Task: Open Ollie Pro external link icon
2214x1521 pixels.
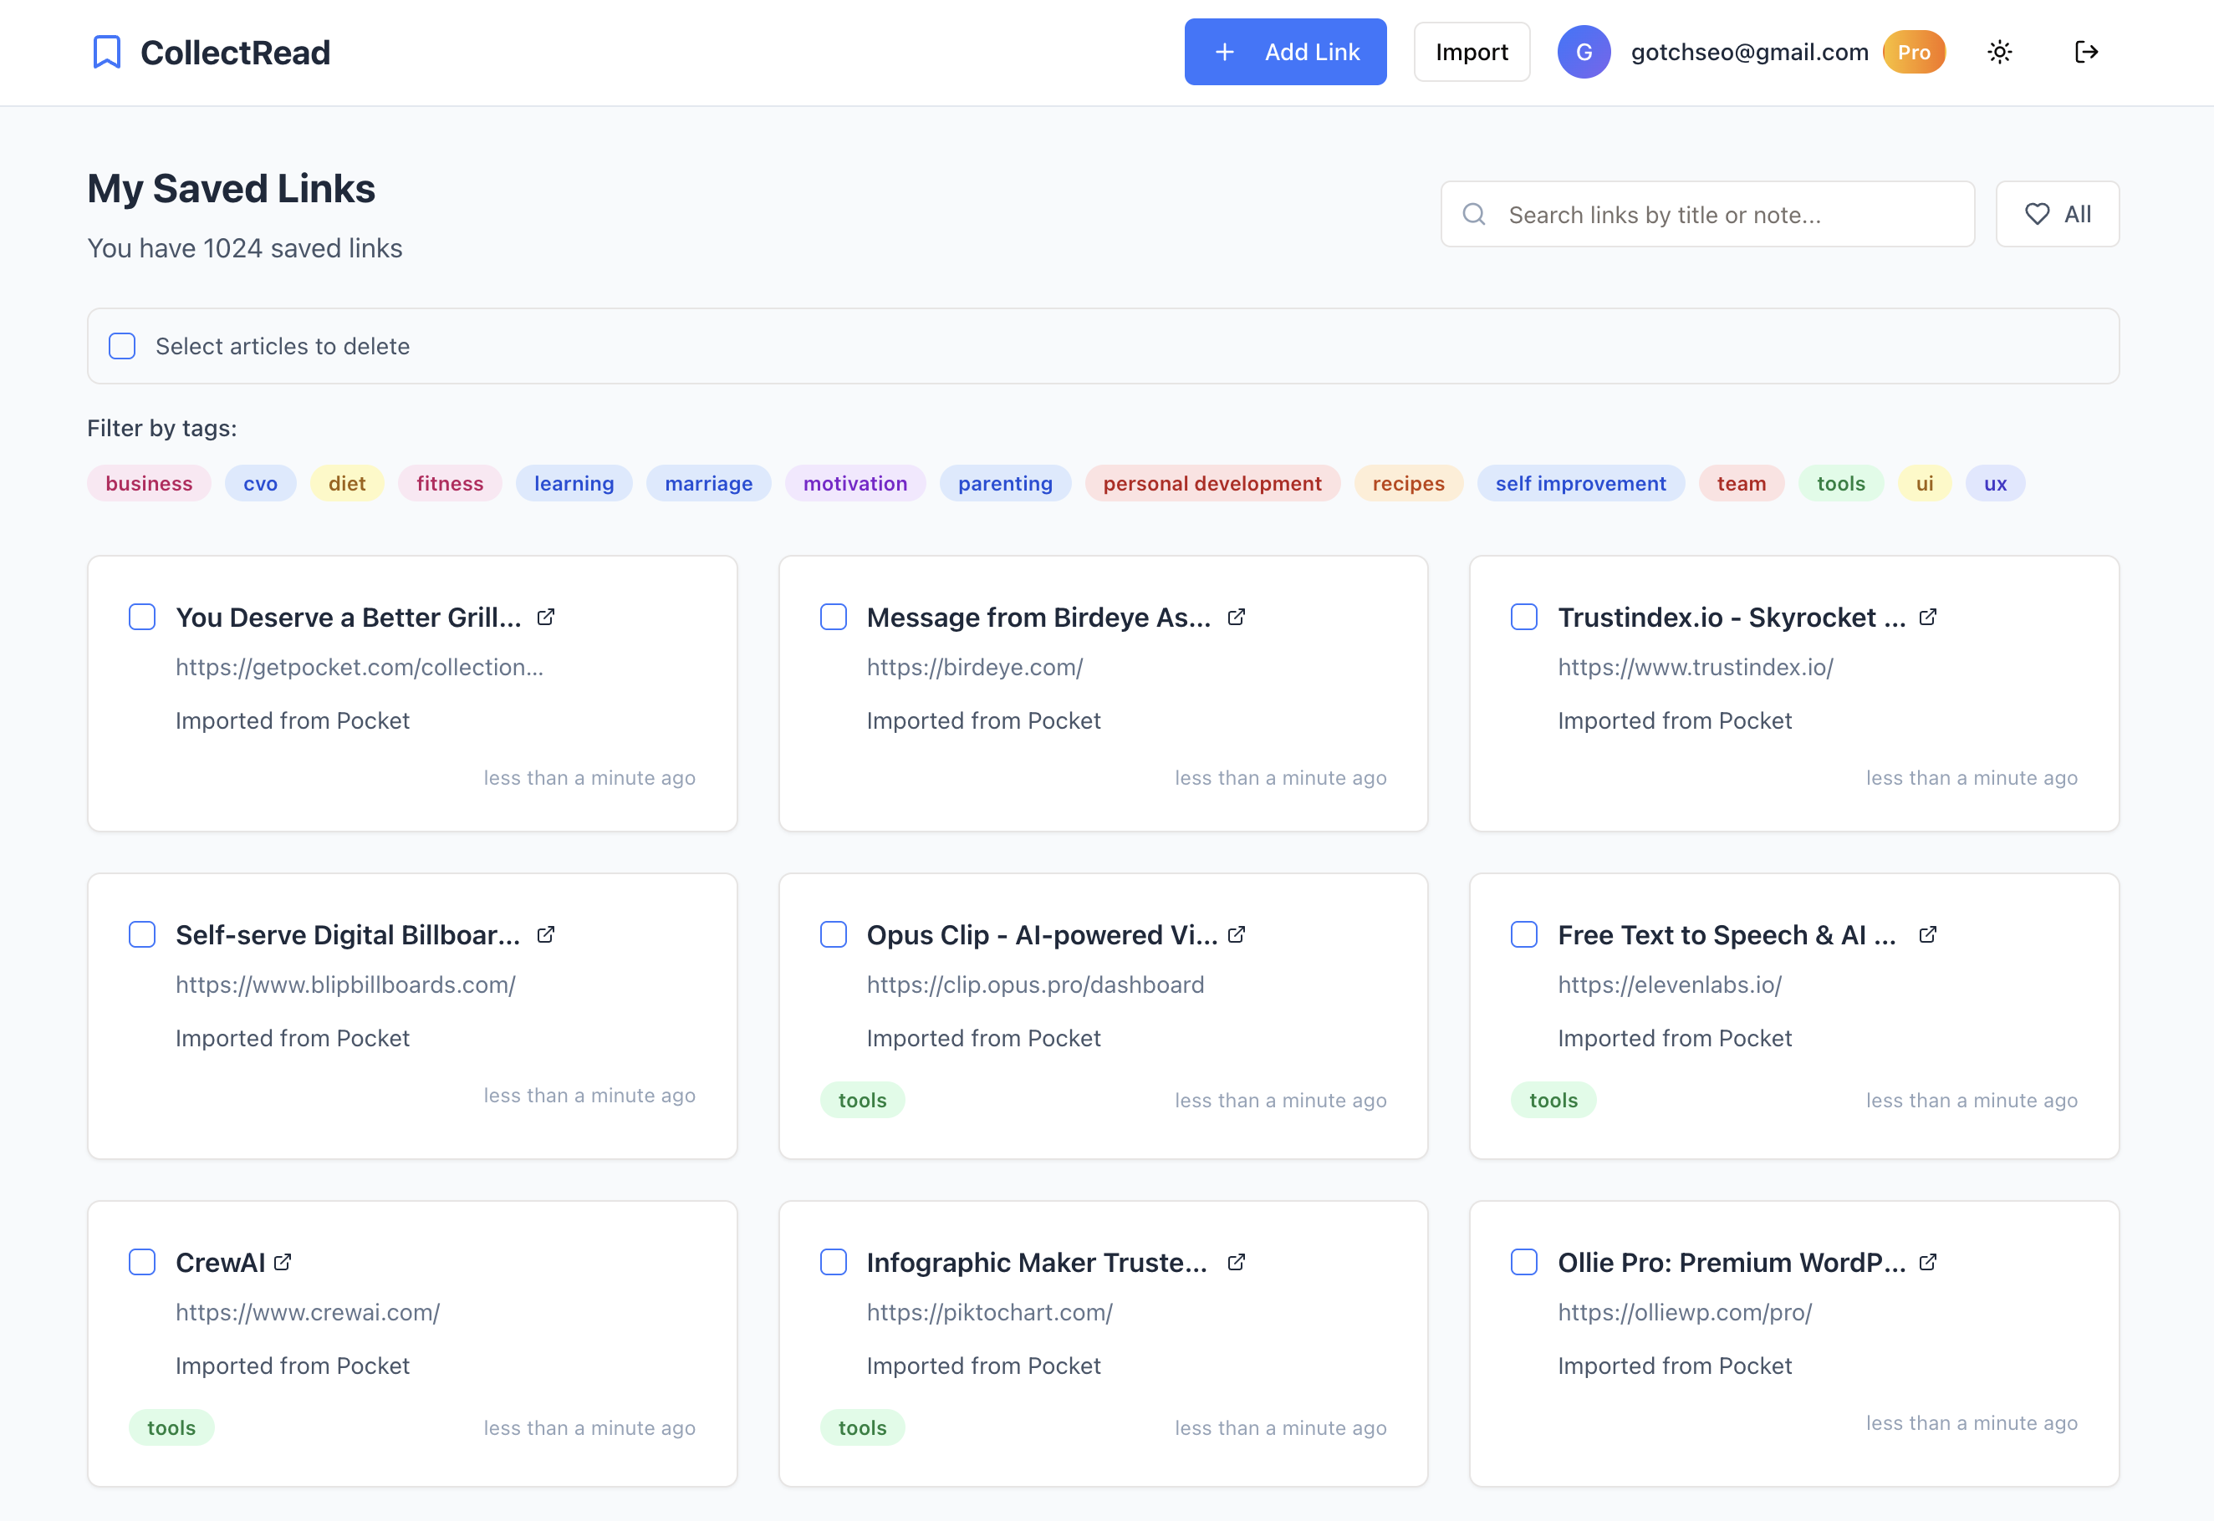Action: 1928,1263
